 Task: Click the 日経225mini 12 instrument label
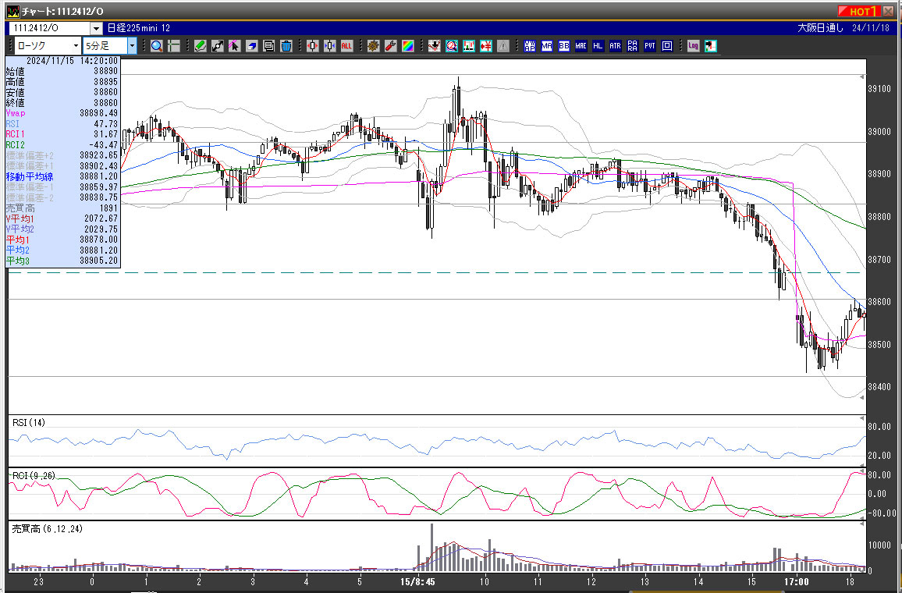[x=139, y=28]
